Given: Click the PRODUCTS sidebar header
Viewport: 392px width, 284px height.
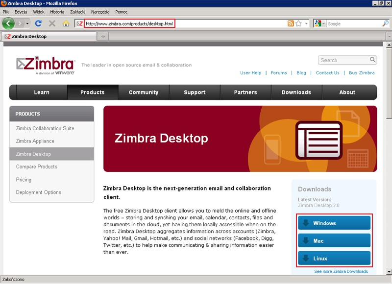Looking at the screenshot, I should pos(52,114).
